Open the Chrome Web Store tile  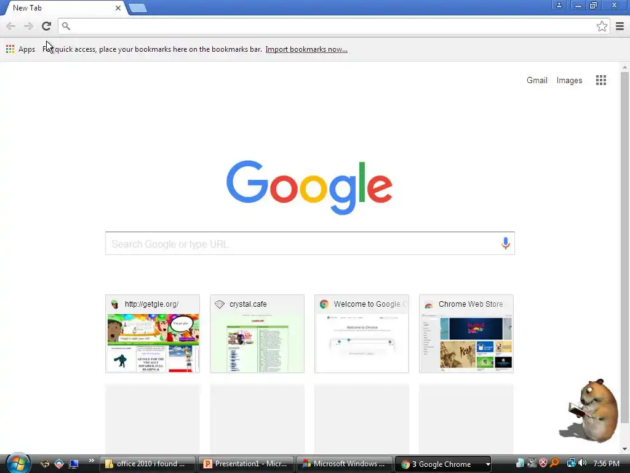click(466, 334)
